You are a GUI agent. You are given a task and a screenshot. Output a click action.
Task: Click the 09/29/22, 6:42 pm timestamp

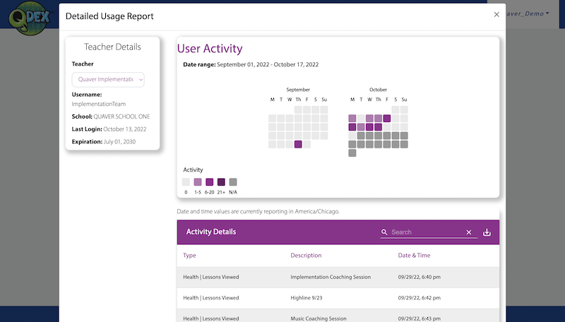pyautogui.click(x=419, y=298)
